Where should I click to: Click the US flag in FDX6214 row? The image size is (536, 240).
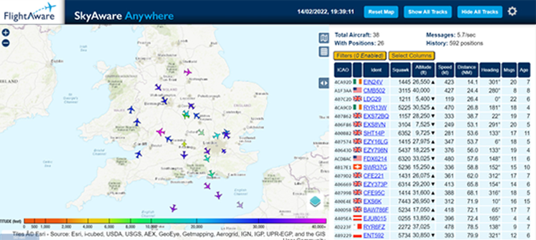pyautogui.click(x=357, y=158)
